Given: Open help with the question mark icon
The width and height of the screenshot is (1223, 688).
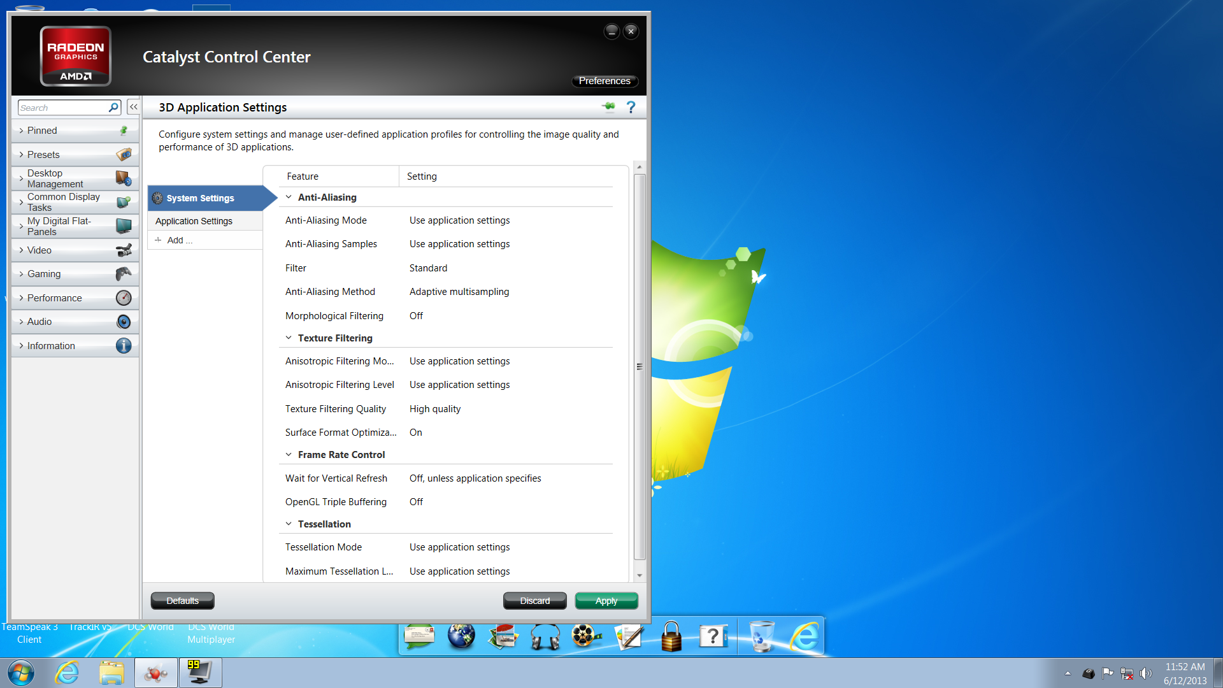Looking at the screenshot, I should coord(631,107).
